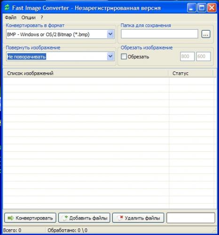This screenshot has height=235, width=219.
Task: Click the Удалить файлы button
Action: pos(138,218)
